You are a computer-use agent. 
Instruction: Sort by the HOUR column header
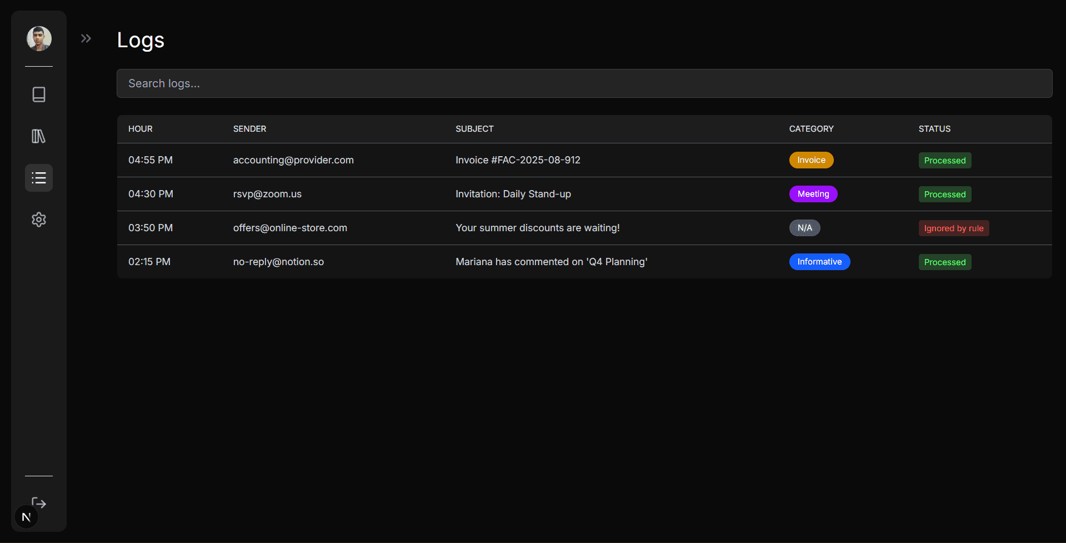click(x=140, y=128)
